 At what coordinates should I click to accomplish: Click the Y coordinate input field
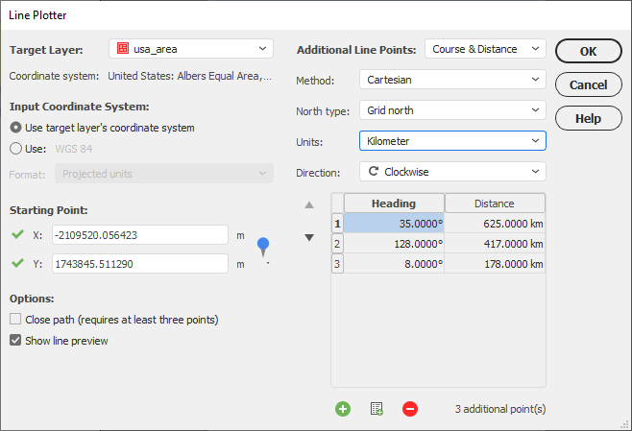pos(140,264)
